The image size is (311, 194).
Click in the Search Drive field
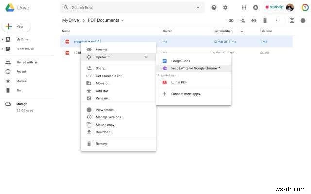coord(132,8)
